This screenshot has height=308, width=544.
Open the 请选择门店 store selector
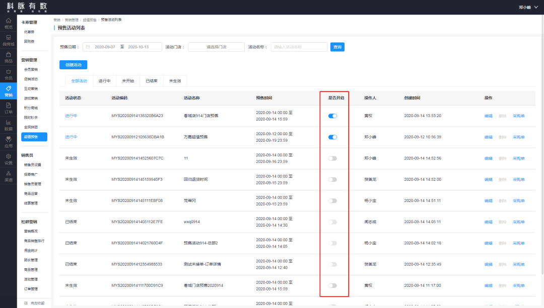click(x=216, y=47)
